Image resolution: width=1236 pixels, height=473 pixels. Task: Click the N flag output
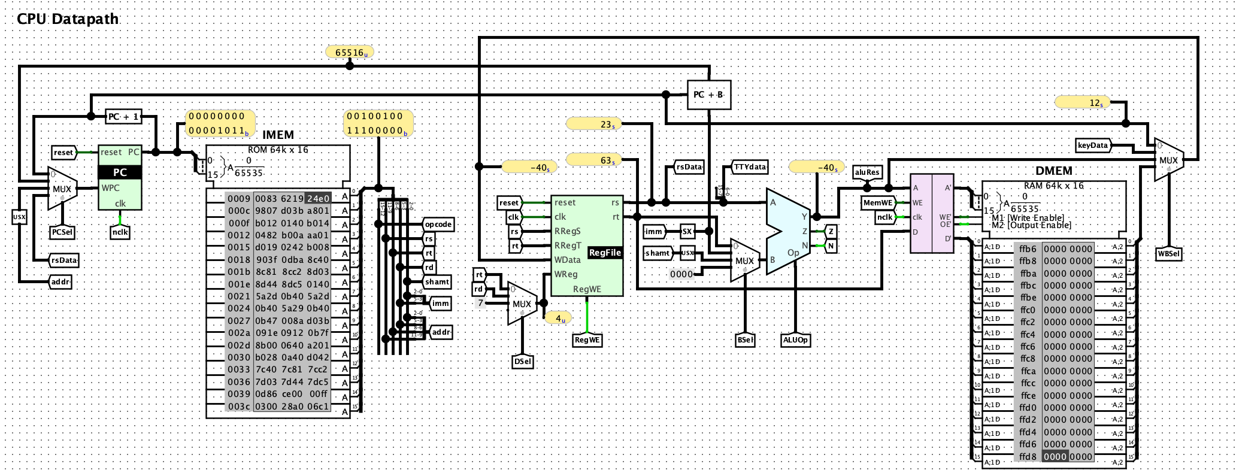(831, 246)
